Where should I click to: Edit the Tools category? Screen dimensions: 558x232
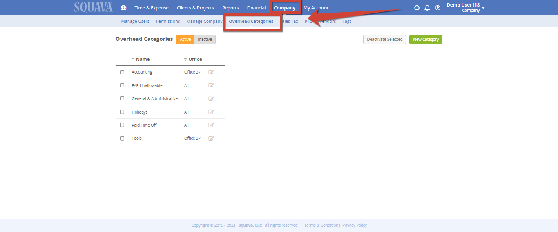pos(211,138)
